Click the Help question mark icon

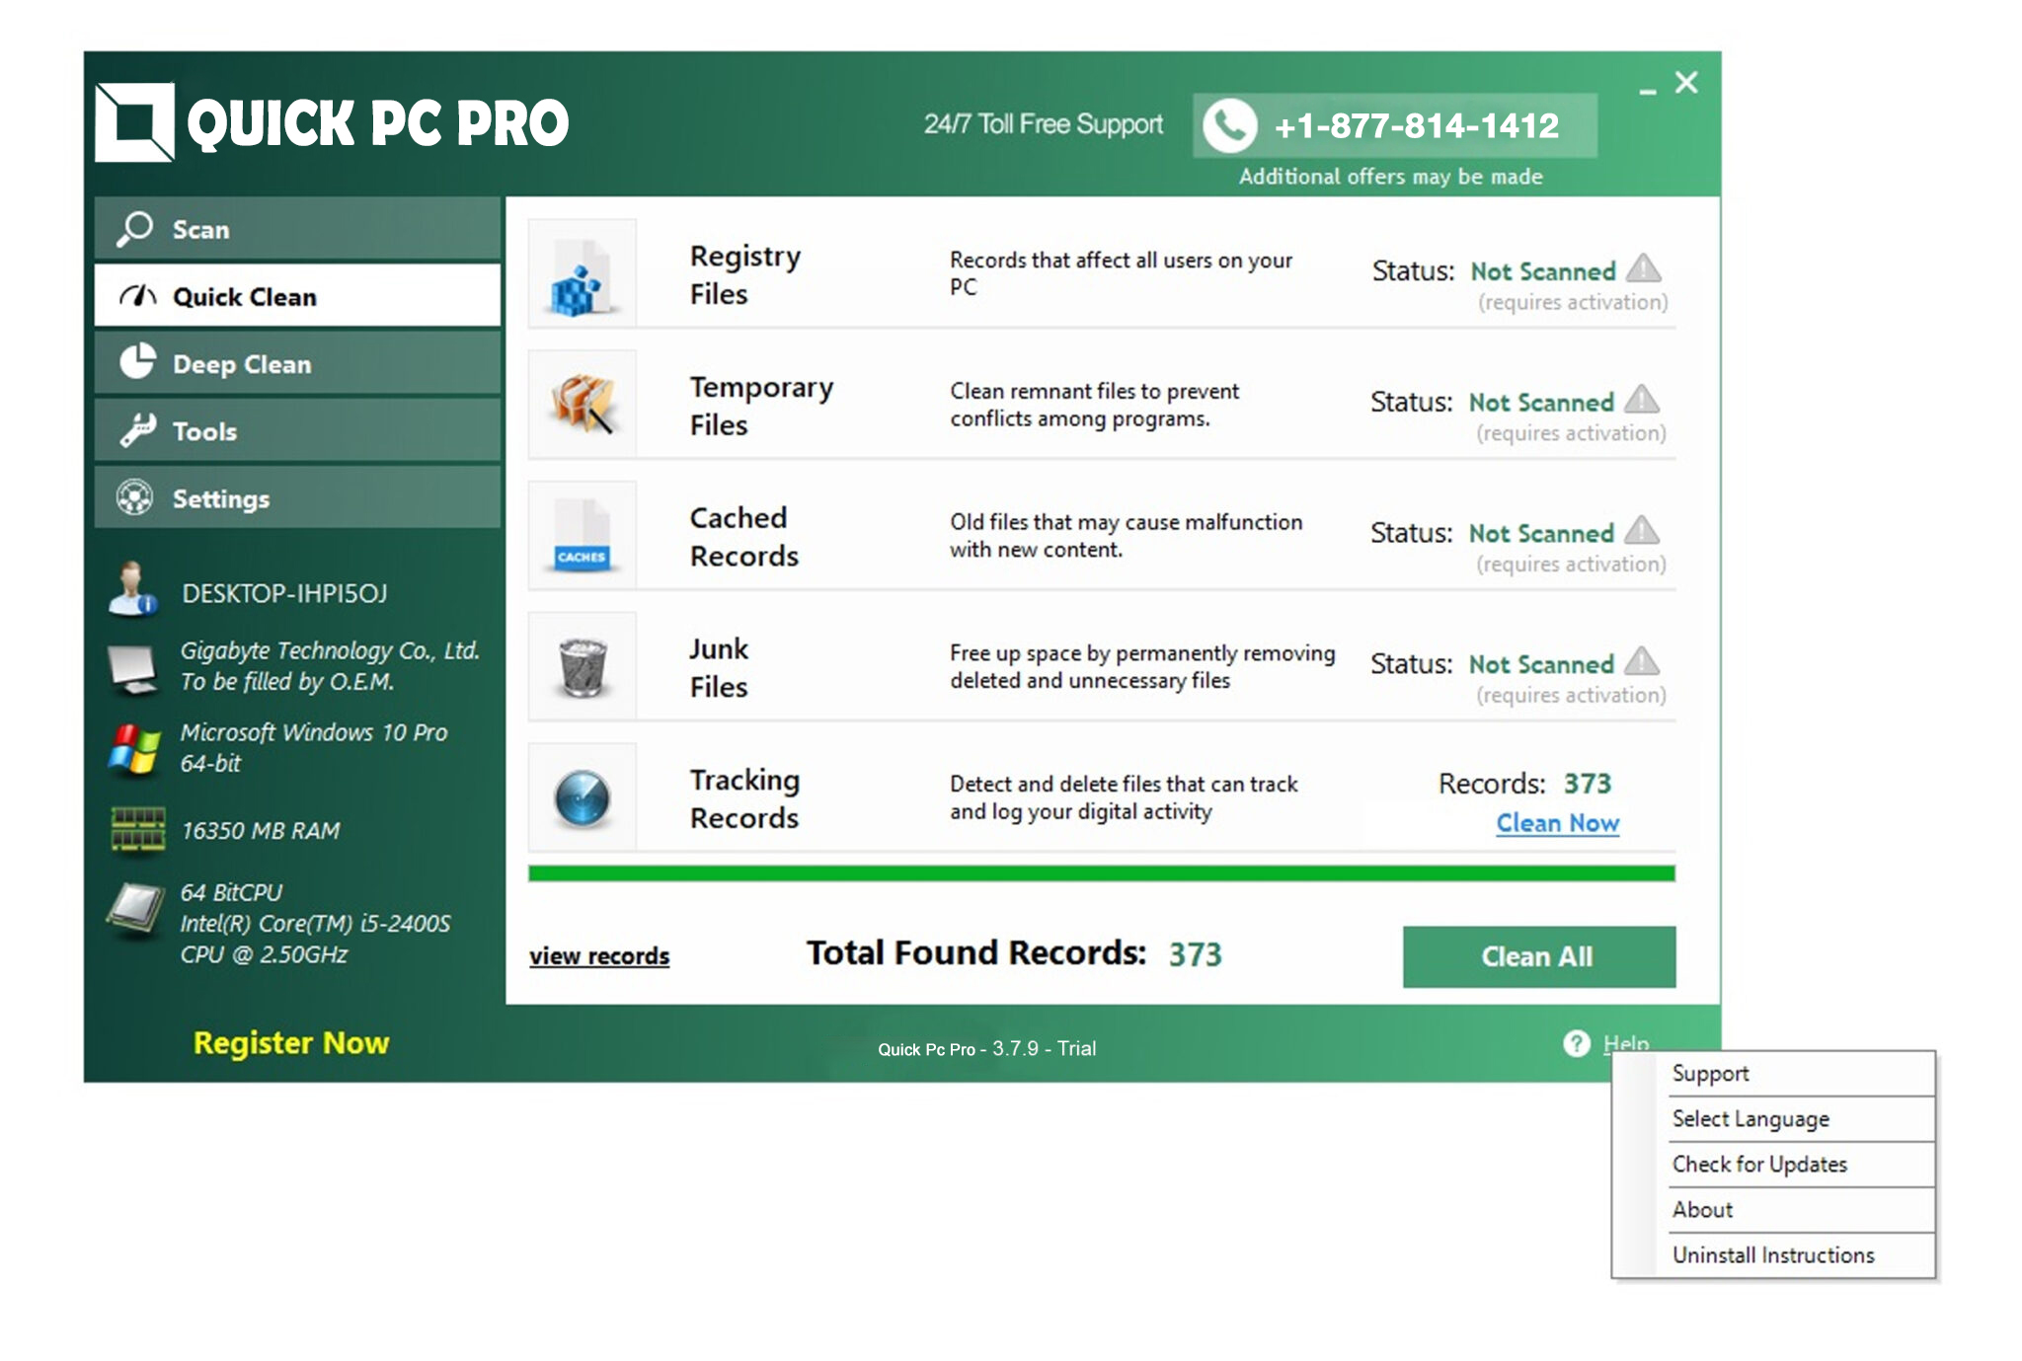click(x=1577, y=1043)
